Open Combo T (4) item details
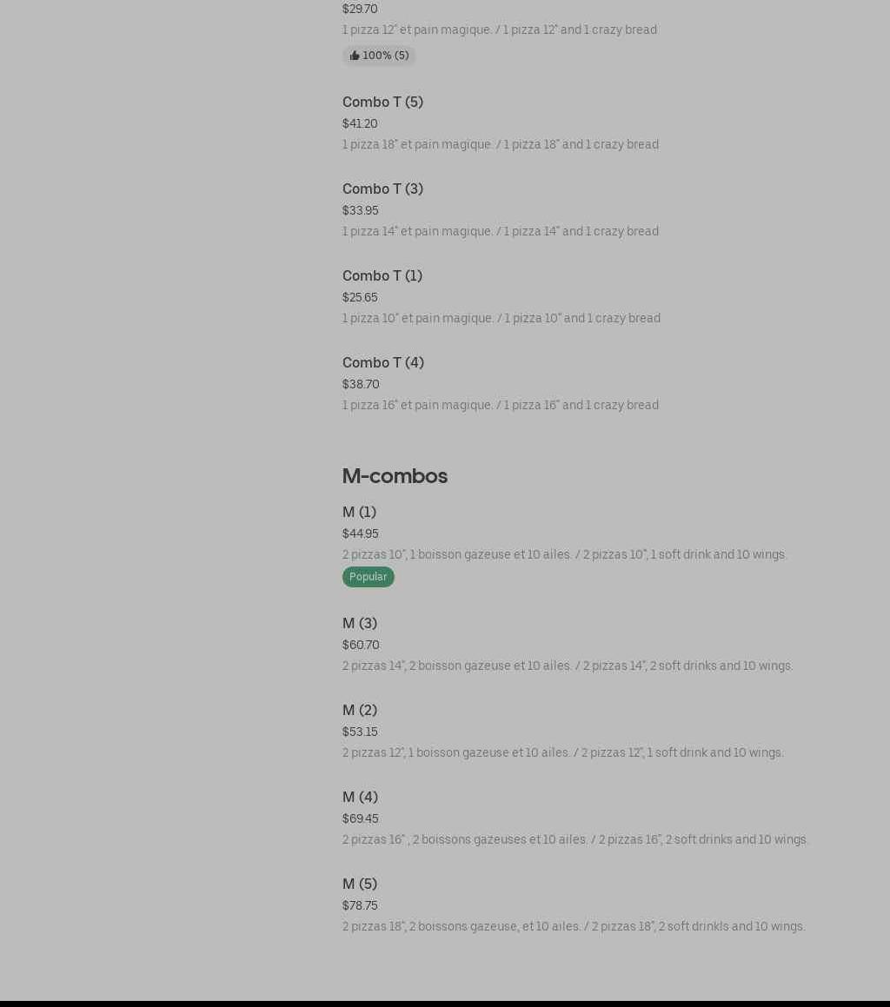 tap(382, 362)
